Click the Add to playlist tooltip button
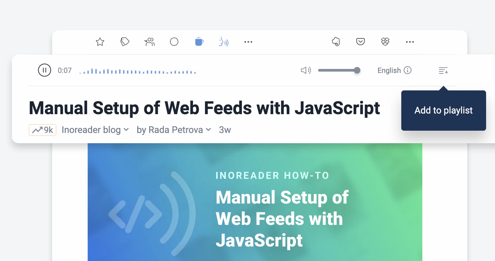The width and height of the screenshot is (495, 261). tap(443, 110)
